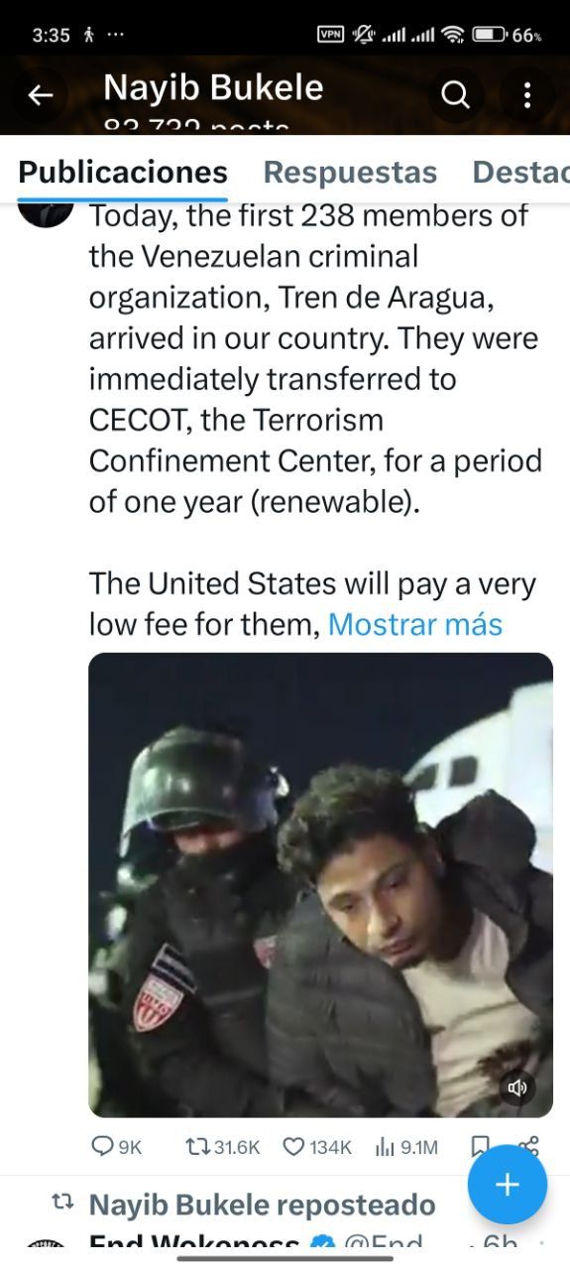570x1270 pixels.
Task: Expand post text via Mostrar más
Action: pyautogui.click(x=415, y=624)
